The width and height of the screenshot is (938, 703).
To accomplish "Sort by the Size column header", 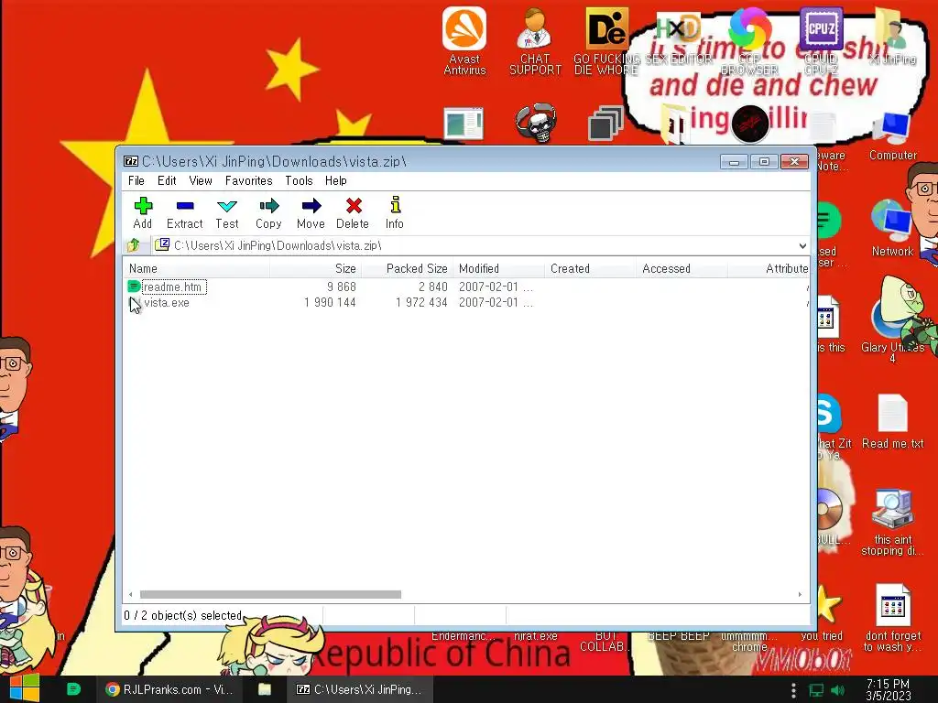I will pos(315,268).
